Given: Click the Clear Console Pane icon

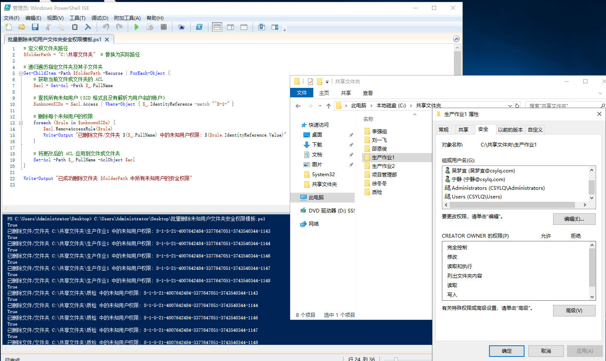Looking at the screenshot, I should pos(88,27).
